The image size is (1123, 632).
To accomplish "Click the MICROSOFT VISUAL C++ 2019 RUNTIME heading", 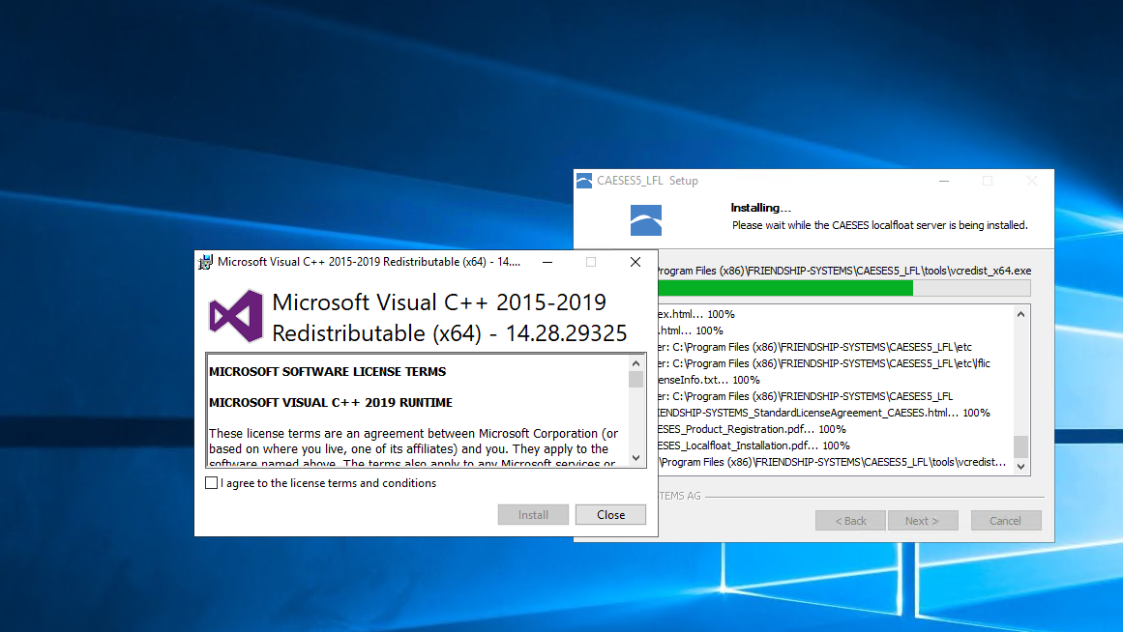I will point(330,402).
